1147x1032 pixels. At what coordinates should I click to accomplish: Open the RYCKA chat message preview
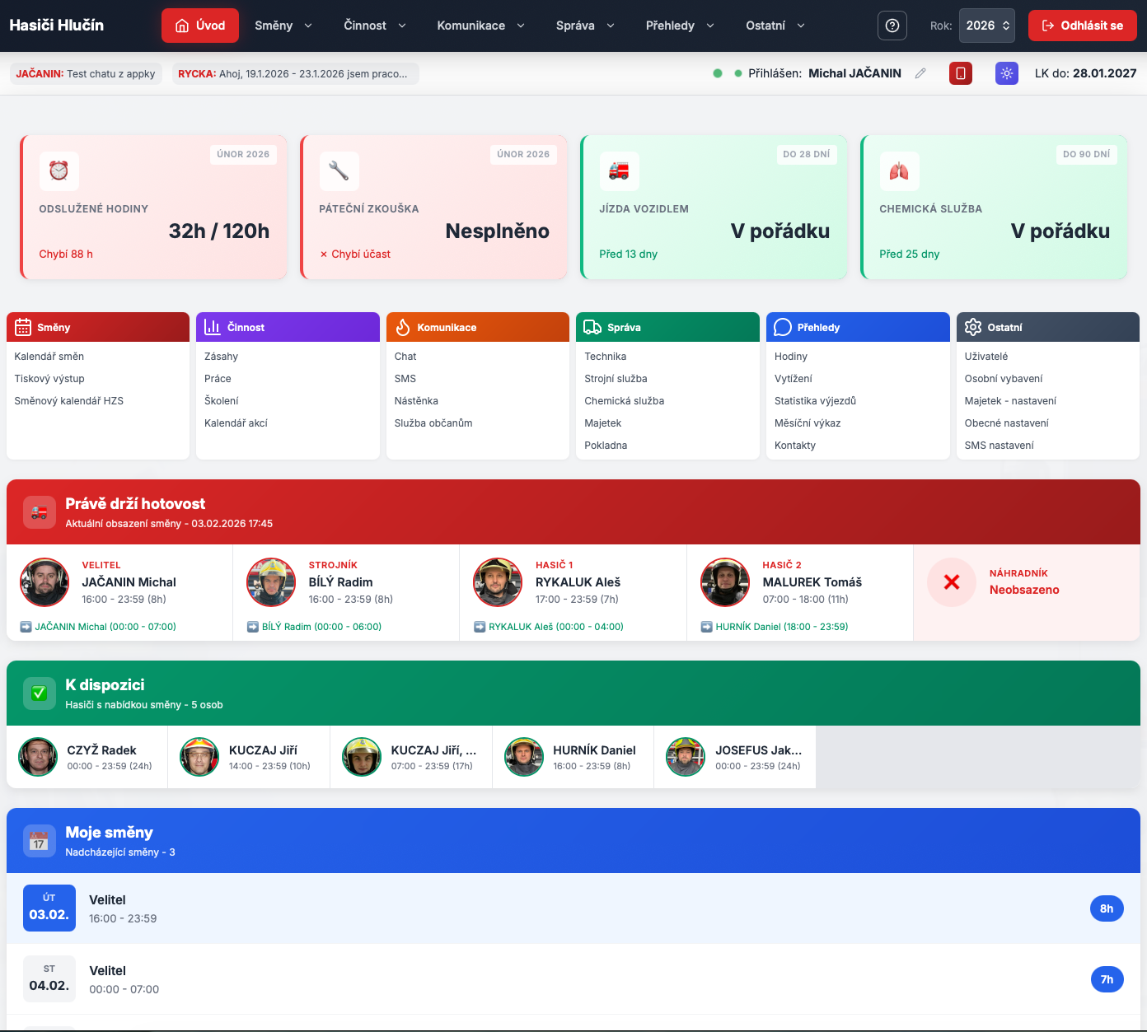(295, 73)
